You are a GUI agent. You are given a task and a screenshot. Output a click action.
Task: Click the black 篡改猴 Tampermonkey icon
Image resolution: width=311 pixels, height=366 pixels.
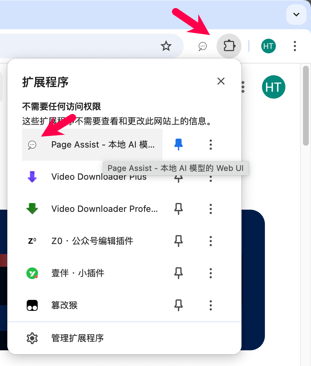pos(32,305)
